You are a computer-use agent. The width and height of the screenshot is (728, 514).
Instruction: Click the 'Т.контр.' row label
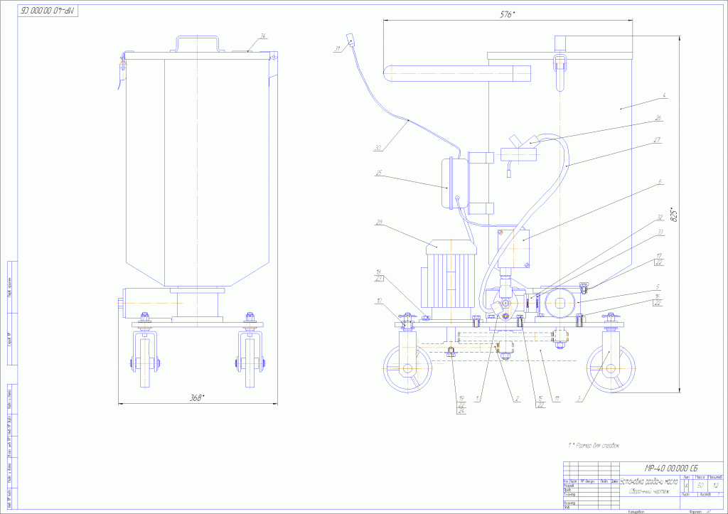(x=569, y=495)
